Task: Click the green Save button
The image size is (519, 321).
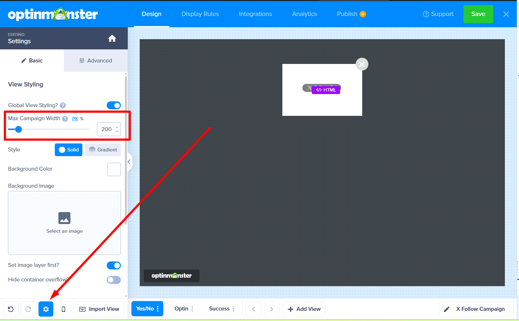Action: pyautogui.click(x=478, y=14)
